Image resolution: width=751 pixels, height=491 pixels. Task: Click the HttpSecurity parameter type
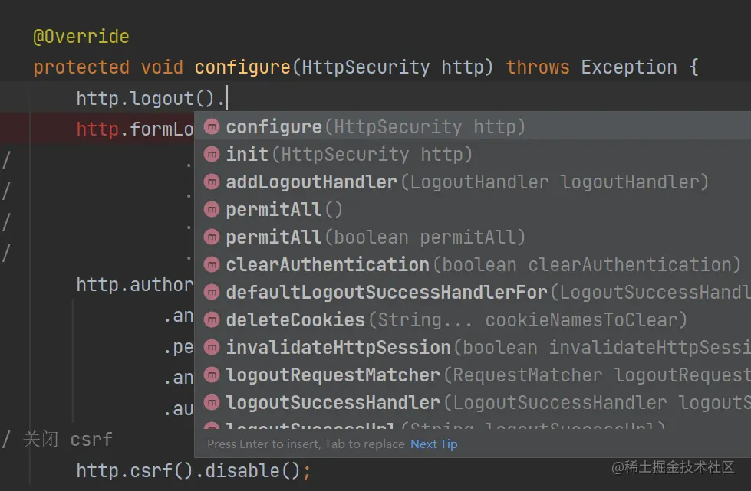366,67
